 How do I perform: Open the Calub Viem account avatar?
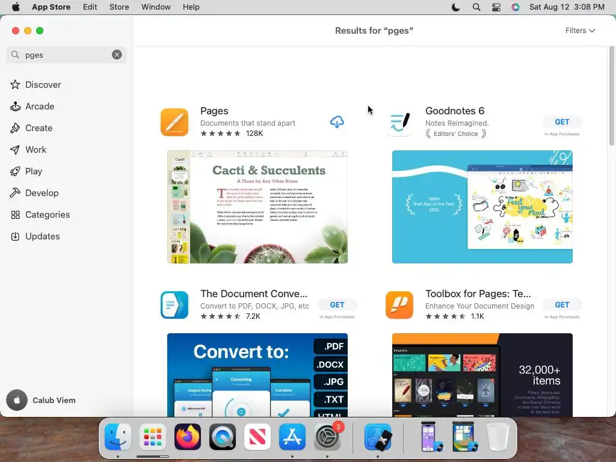click(x=17, y=400)
